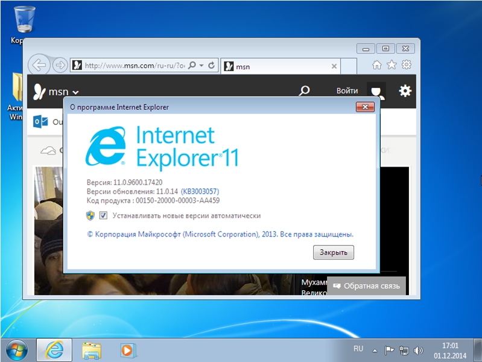
Task: Click the Войти sign-in link
Action: 347,91
